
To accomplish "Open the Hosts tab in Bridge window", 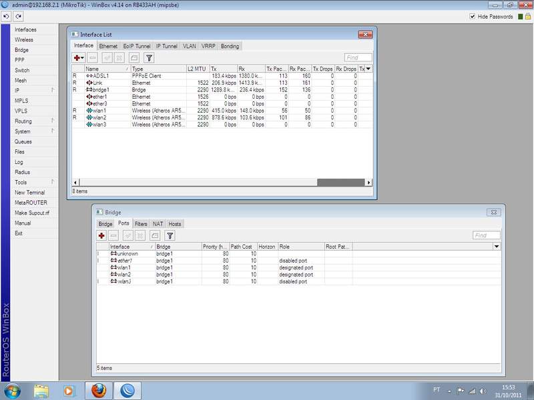I will point(175,224).
